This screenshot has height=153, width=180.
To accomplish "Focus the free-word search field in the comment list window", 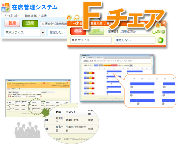I will pos(30,92).
